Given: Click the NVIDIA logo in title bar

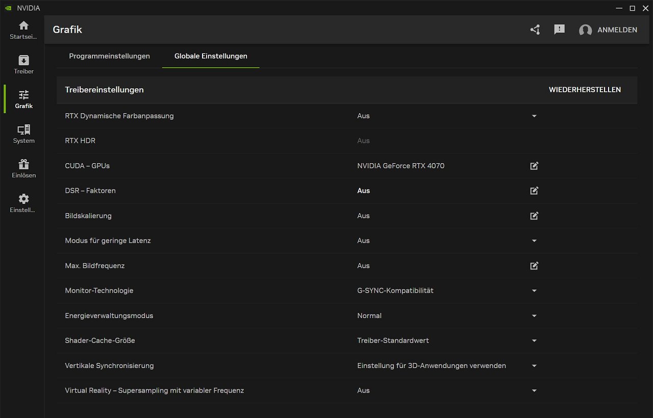Looking at the screenshot, I should coord(8,8).
